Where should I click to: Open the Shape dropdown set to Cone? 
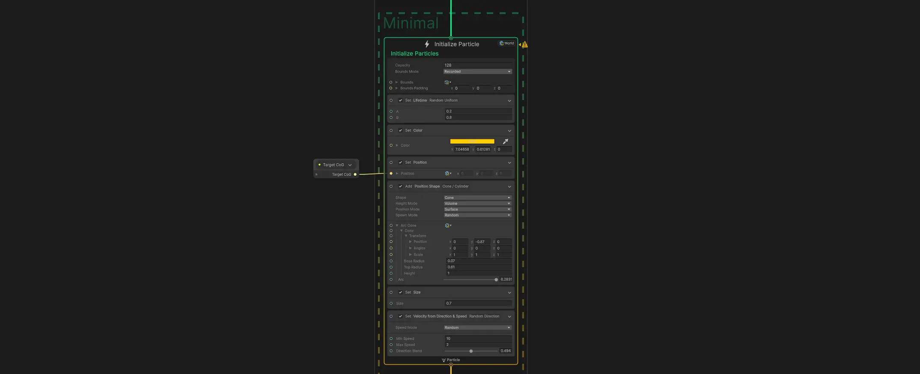click(x=477, y=198)
